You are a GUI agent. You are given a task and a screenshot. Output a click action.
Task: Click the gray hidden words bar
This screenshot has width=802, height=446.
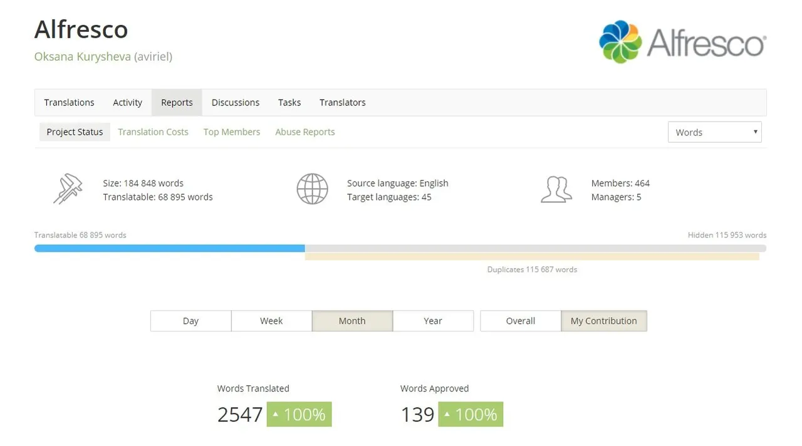(x=536, y=249)
